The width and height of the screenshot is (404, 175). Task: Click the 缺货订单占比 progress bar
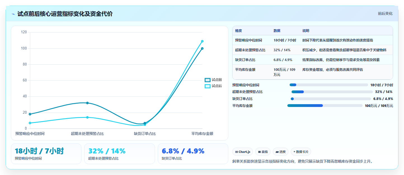click(331, 99)
